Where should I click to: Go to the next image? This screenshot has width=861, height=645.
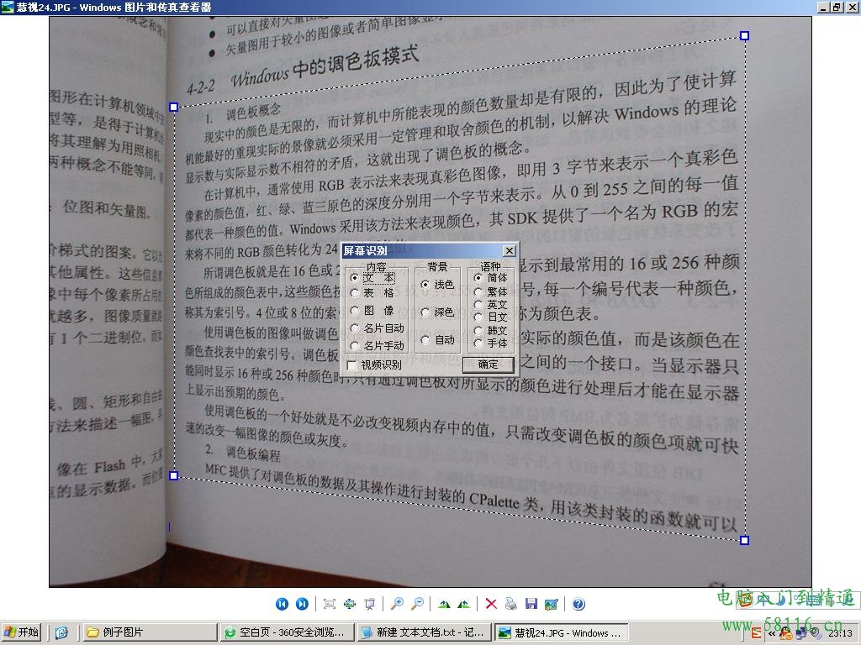point(301,603)
